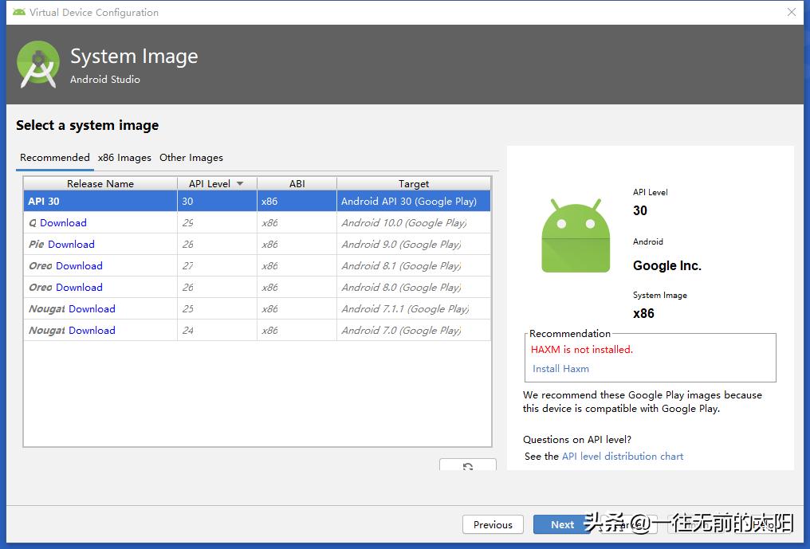Download the Pie Android 9.0 image
This screenshot has width=810, height=549.
click(x=71, y=244)
